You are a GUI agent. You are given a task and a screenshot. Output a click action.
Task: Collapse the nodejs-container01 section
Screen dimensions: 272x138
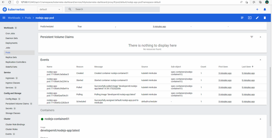click(260, 119)
